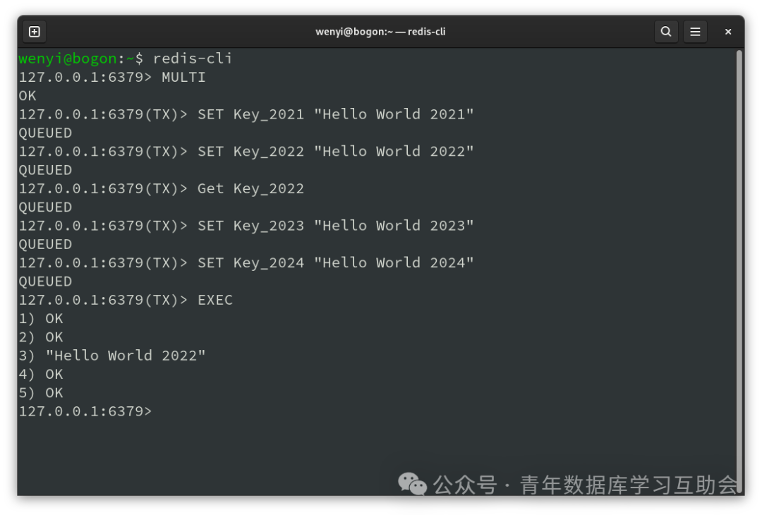Click the green 'wenyi@bogon' prompt text

tap(68, 59)
